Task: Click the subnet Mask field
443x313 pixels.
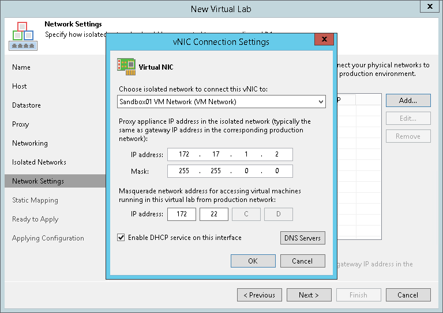Action: tap(230, 171)
